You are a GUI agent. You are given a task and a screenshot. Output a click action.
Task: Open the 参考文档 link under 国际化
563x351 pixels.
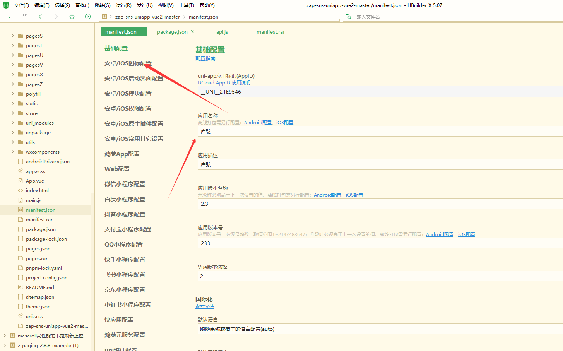coord(205,306)
